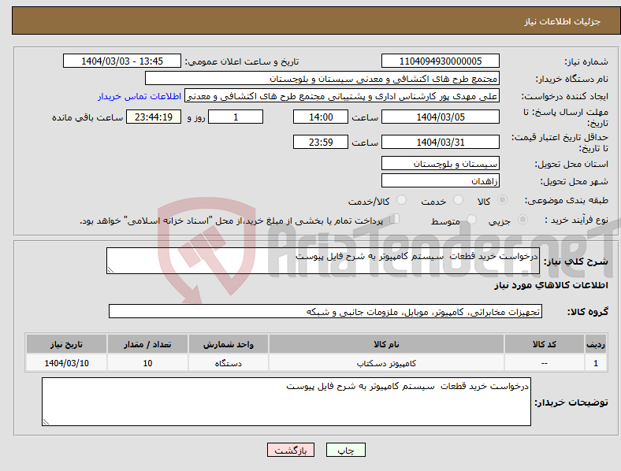Click the شهر محل تحویل زاهدان field

point(441,181)
